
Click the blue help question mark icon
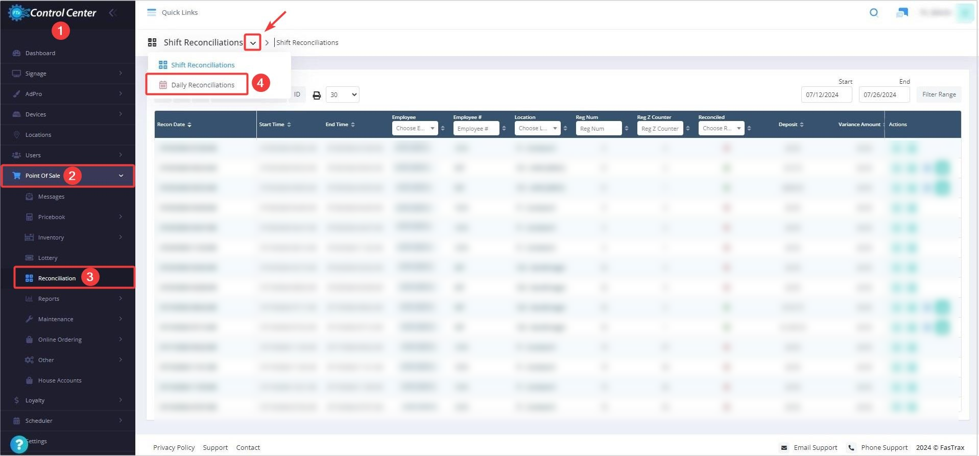pos(19,444)
